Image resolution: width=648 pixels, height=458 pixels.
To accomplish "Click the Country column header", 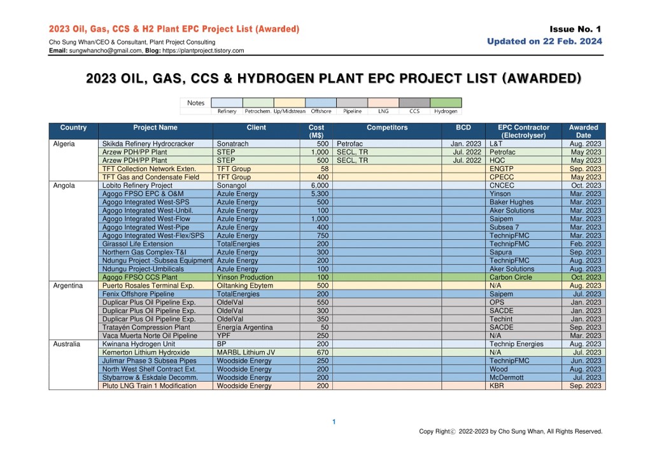I will pyautogui.click(x=74, y=131).
